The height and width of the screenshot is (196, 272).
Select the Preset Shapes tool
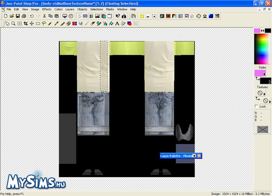130,23
